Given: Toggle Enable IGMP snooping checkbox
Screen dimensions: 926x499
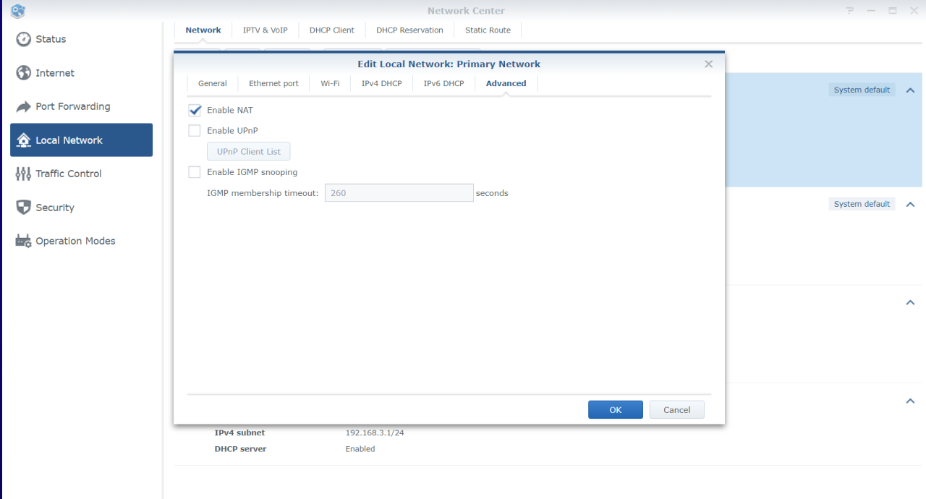Looking at the screenshot, I should tap(195, 172).
